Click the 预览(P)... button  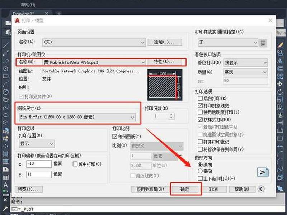[29, 189]
